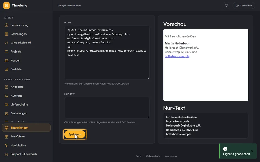Toggle light theme with sun icon

226,5
